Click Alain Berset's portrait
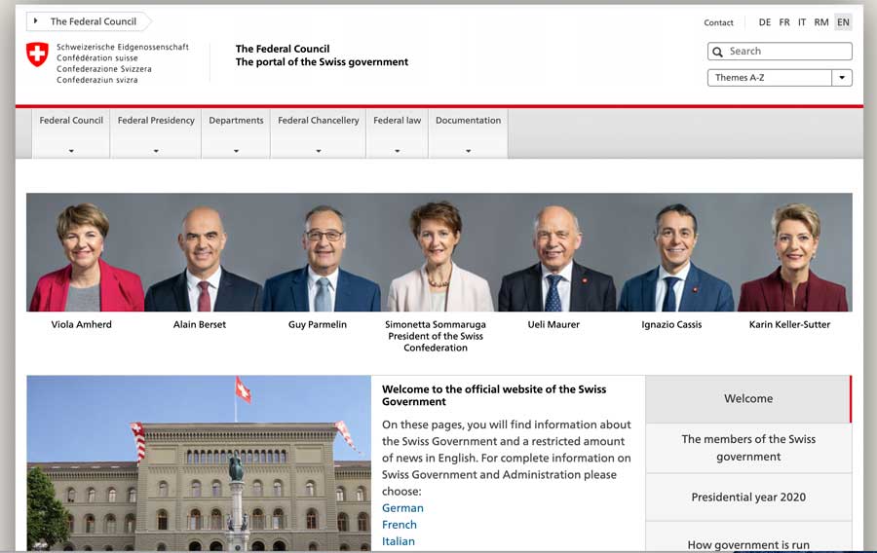877x553 pixels. tap(203, 252)
